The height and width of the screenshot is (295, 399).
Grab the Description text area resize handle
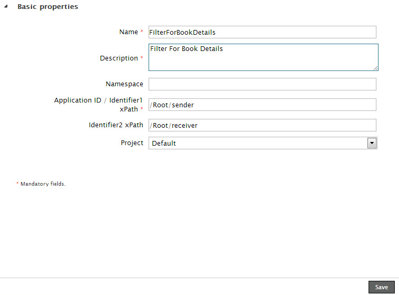pos(375,68)
